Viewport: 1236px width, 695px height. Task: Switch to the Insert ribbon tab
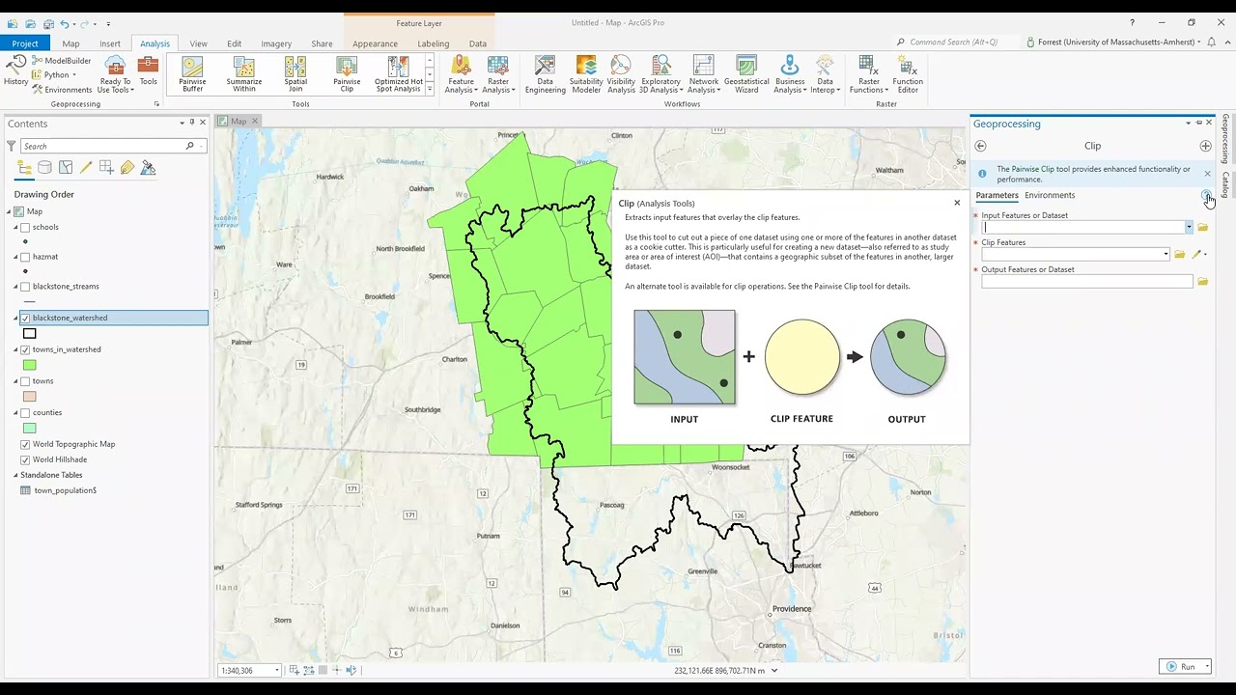point(110,43)
